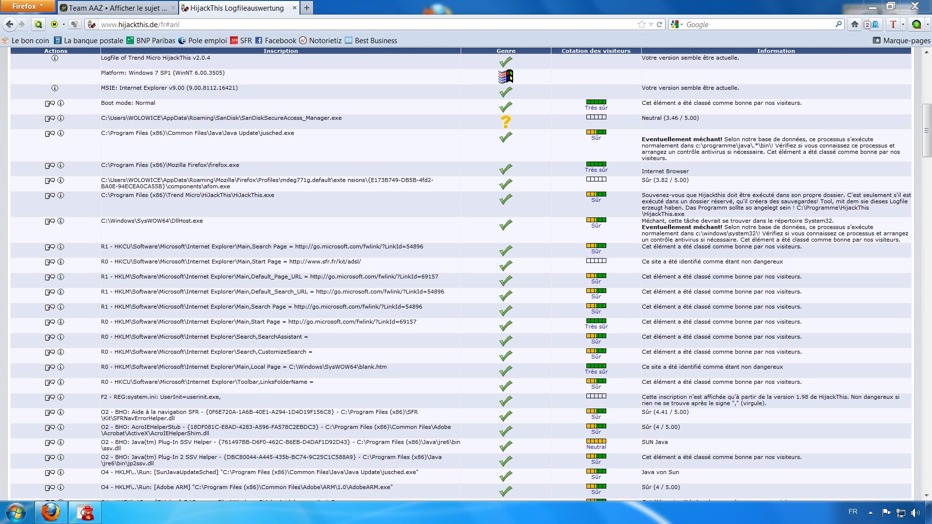Open comment icon for SanDiskSecureAccess_Manager.exe row
Image resolution: width=932 pixels, height=524 pixels.
point(50,118)
